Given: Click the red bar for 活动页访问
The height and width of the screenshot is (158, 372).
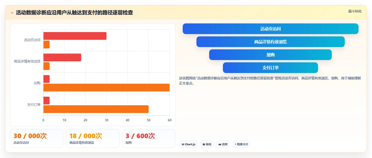Looking at the screenshot, I should pos(75,36).
